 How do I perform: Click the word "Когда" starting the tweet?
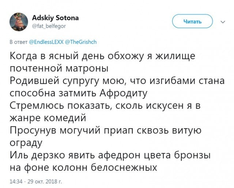24,57
